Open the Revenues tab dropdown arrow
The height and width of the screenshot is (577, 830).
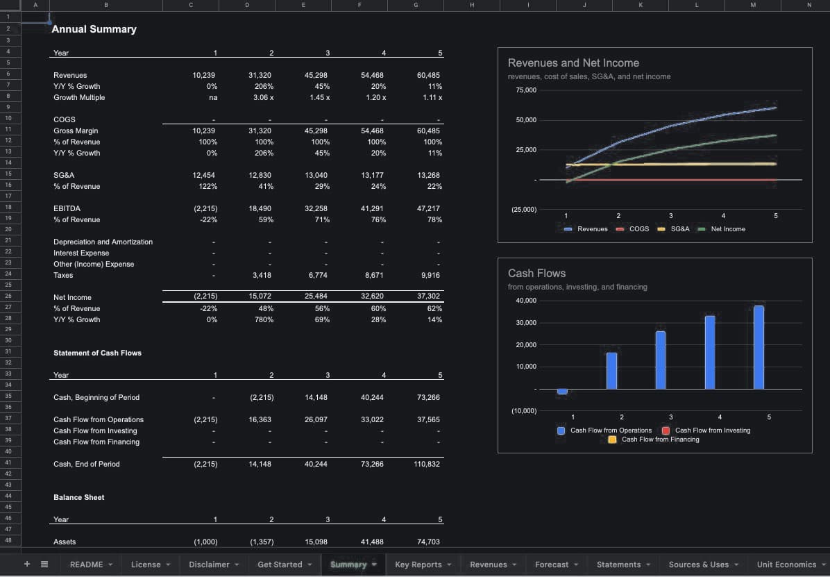(514, 565)
